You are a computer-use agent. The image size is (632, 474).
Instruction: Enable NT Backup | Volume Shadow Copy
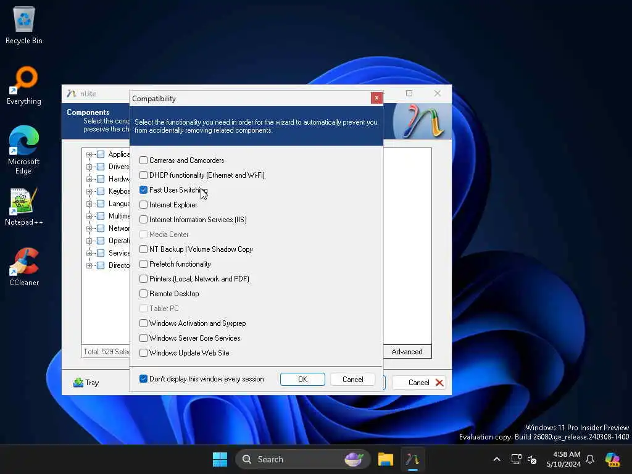[143, 249]
